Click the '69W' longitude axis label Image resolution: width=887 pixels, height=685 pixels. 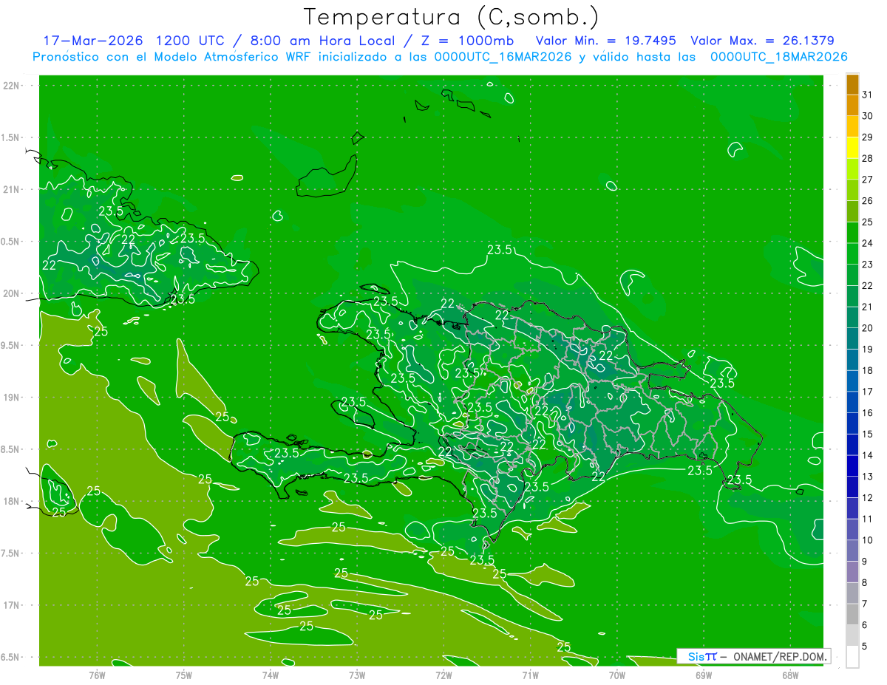click(704, 675)
